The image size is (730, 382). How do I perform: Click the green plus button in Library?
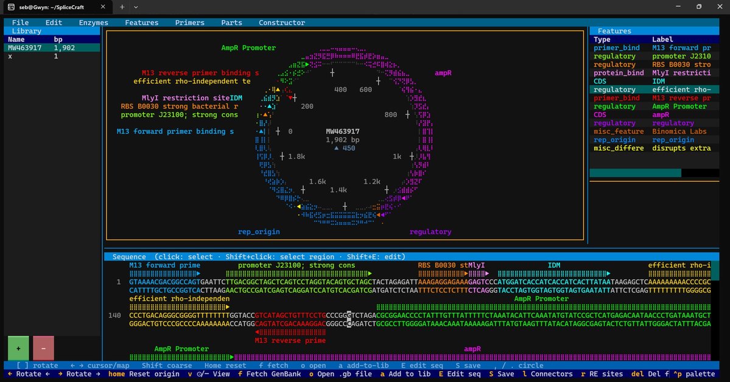point(18,348)
